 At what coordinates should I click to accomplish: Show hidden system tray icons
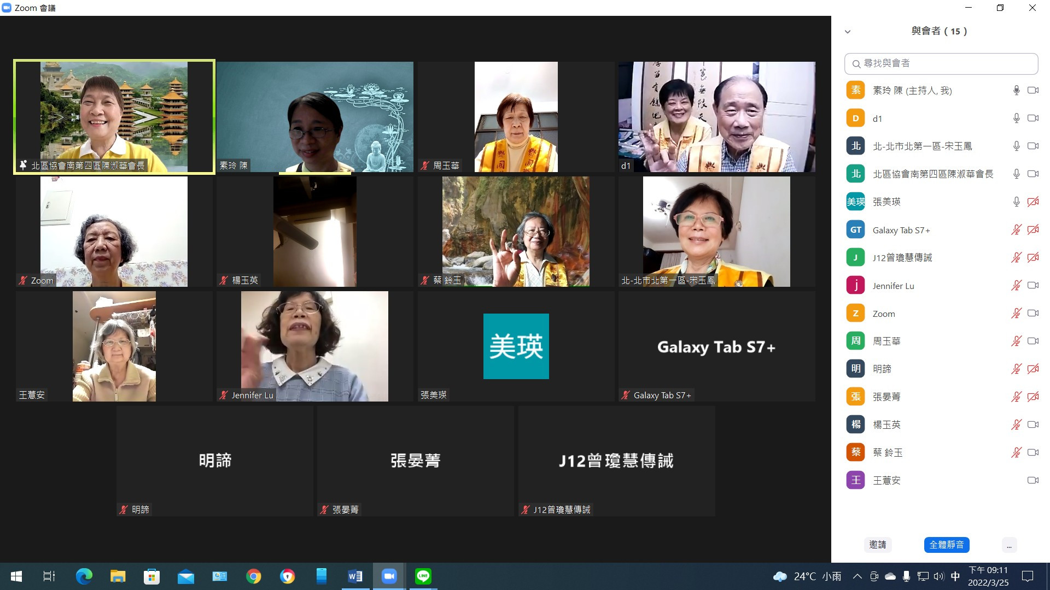tap(857, 576)
